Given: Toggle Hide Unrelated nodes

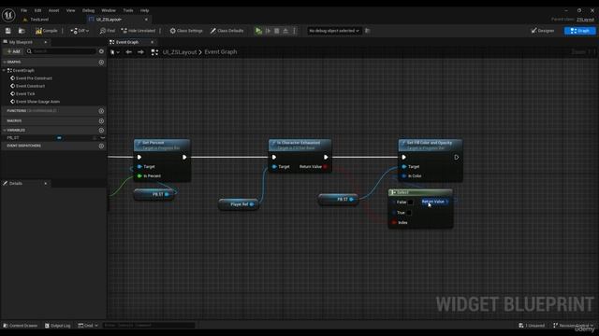Looking at the screenshot, I should (139, 31).
